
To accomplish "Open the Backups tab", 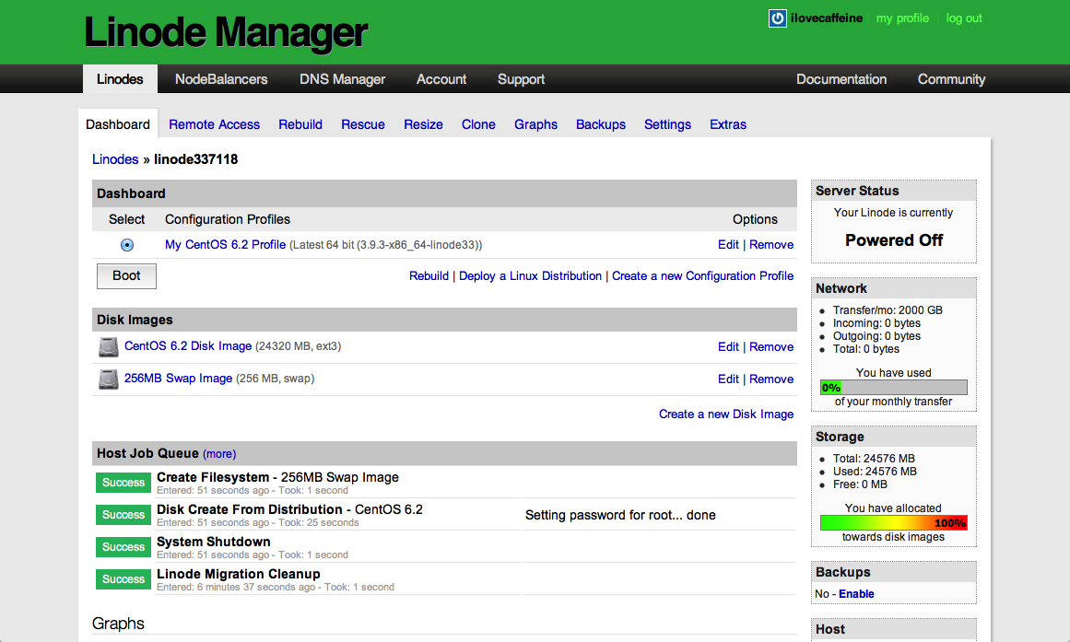I will click(601, 124).
